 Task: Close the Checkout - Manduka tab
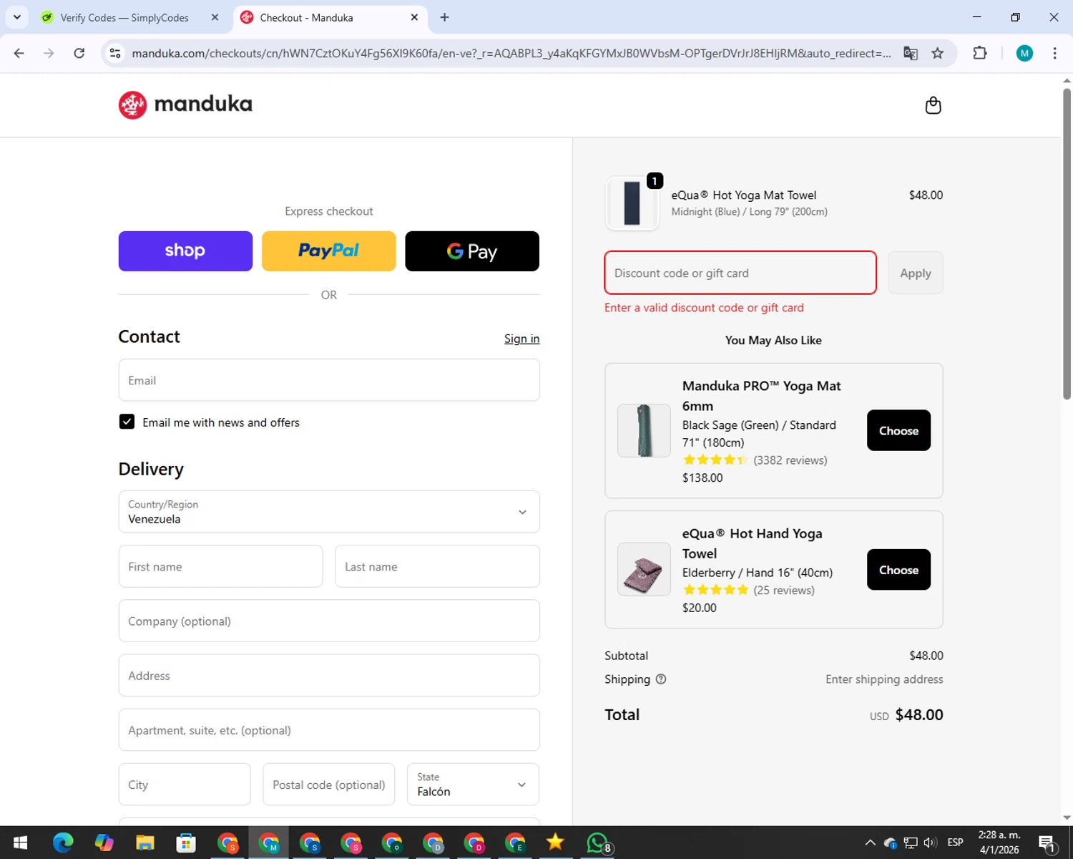(414, 17)
